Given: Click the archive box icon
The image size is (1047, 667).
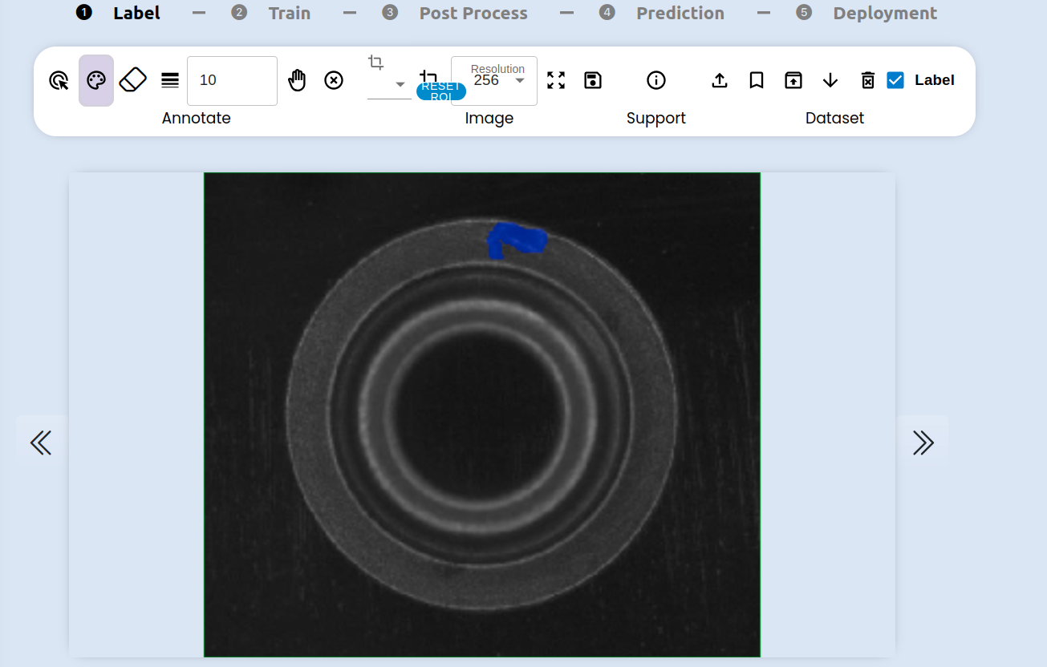Looking at the screenshot, I should (793, 80).
